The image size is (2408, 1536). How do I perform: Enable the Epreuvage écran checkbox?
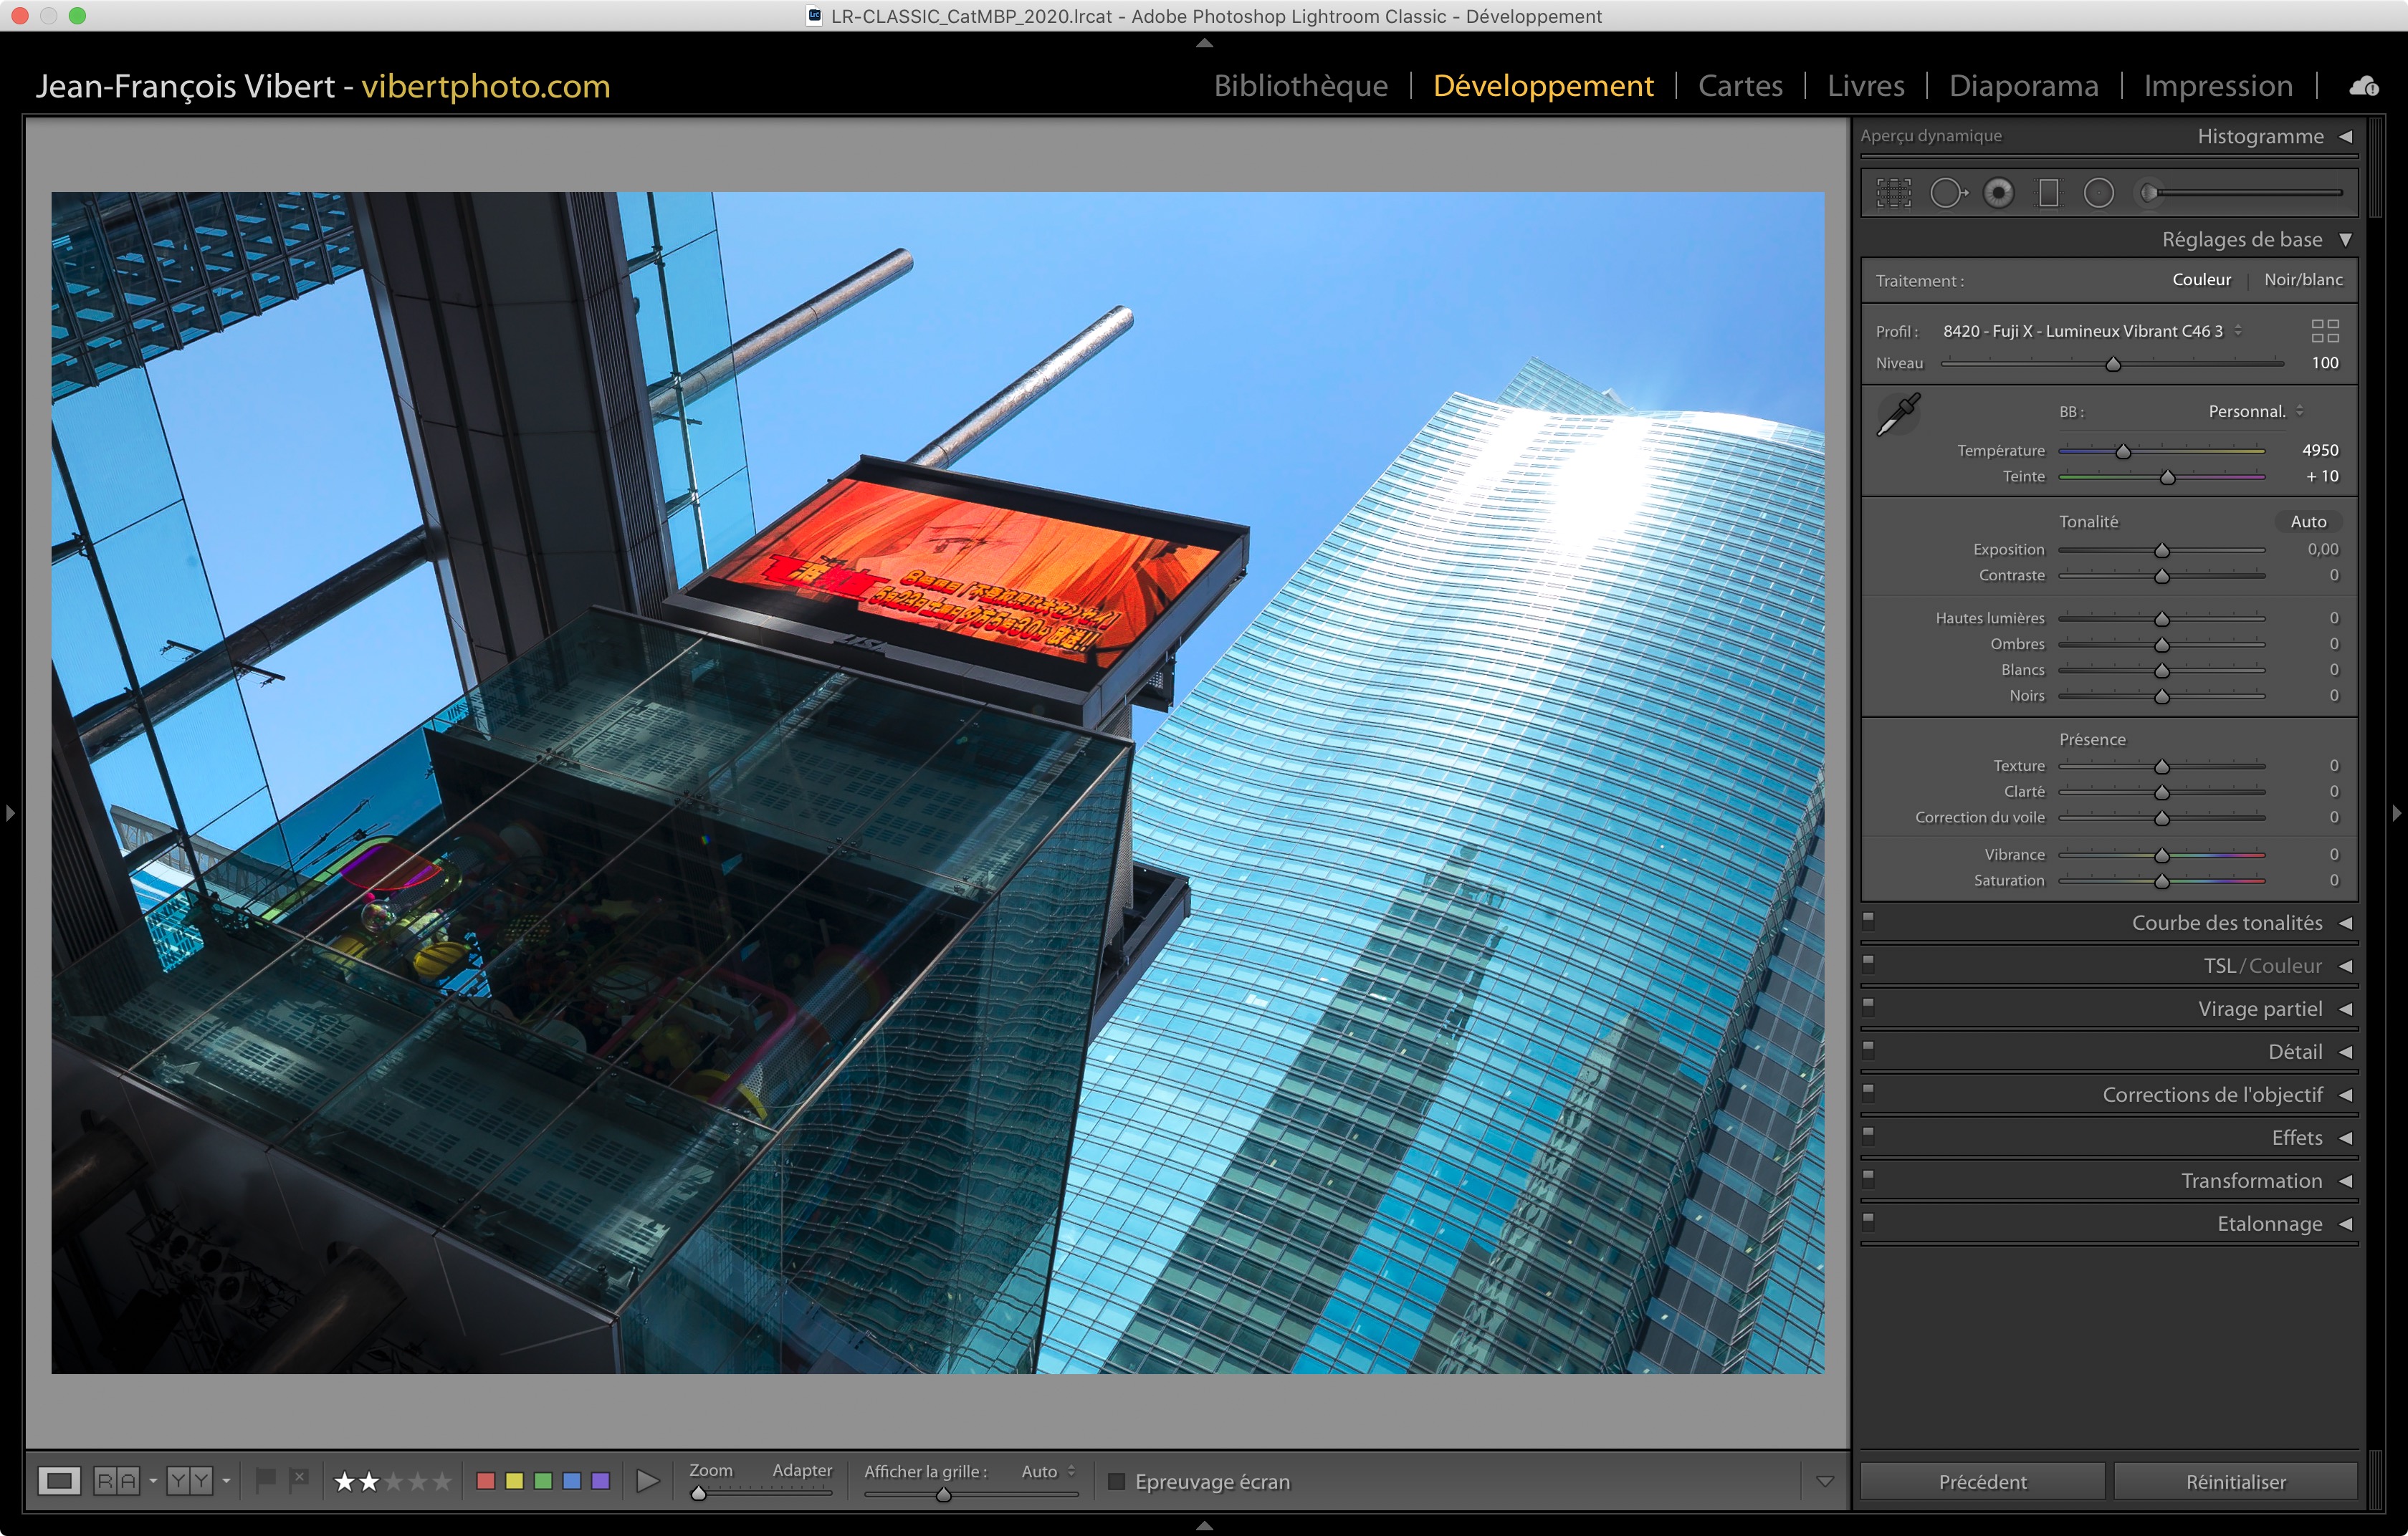pyautogui.click(x=1117, y=1481)
